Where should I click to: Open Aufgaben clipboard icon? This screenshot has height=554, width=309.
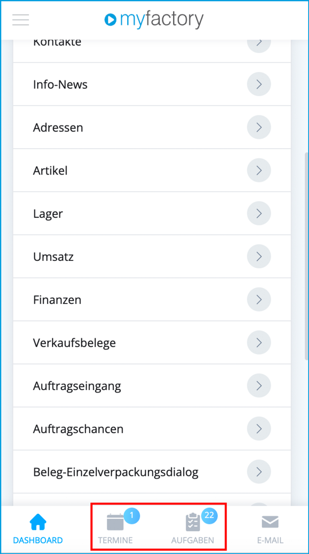click(192, 523)
